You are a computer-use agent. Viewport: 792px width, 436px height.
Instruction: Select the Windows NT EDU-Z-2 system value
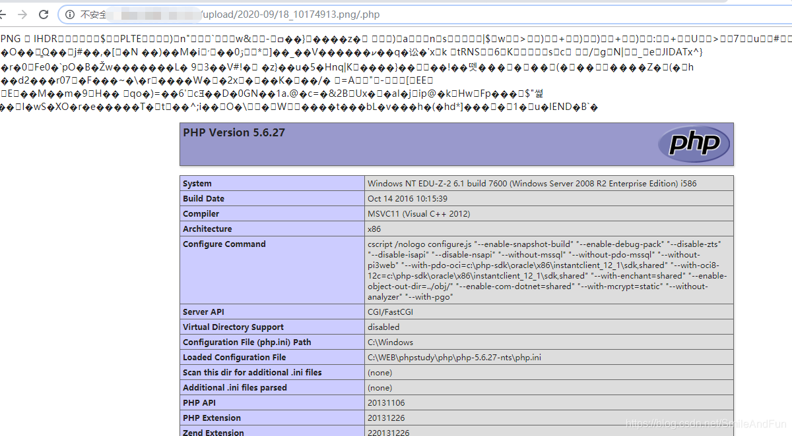tap(532, 184)
